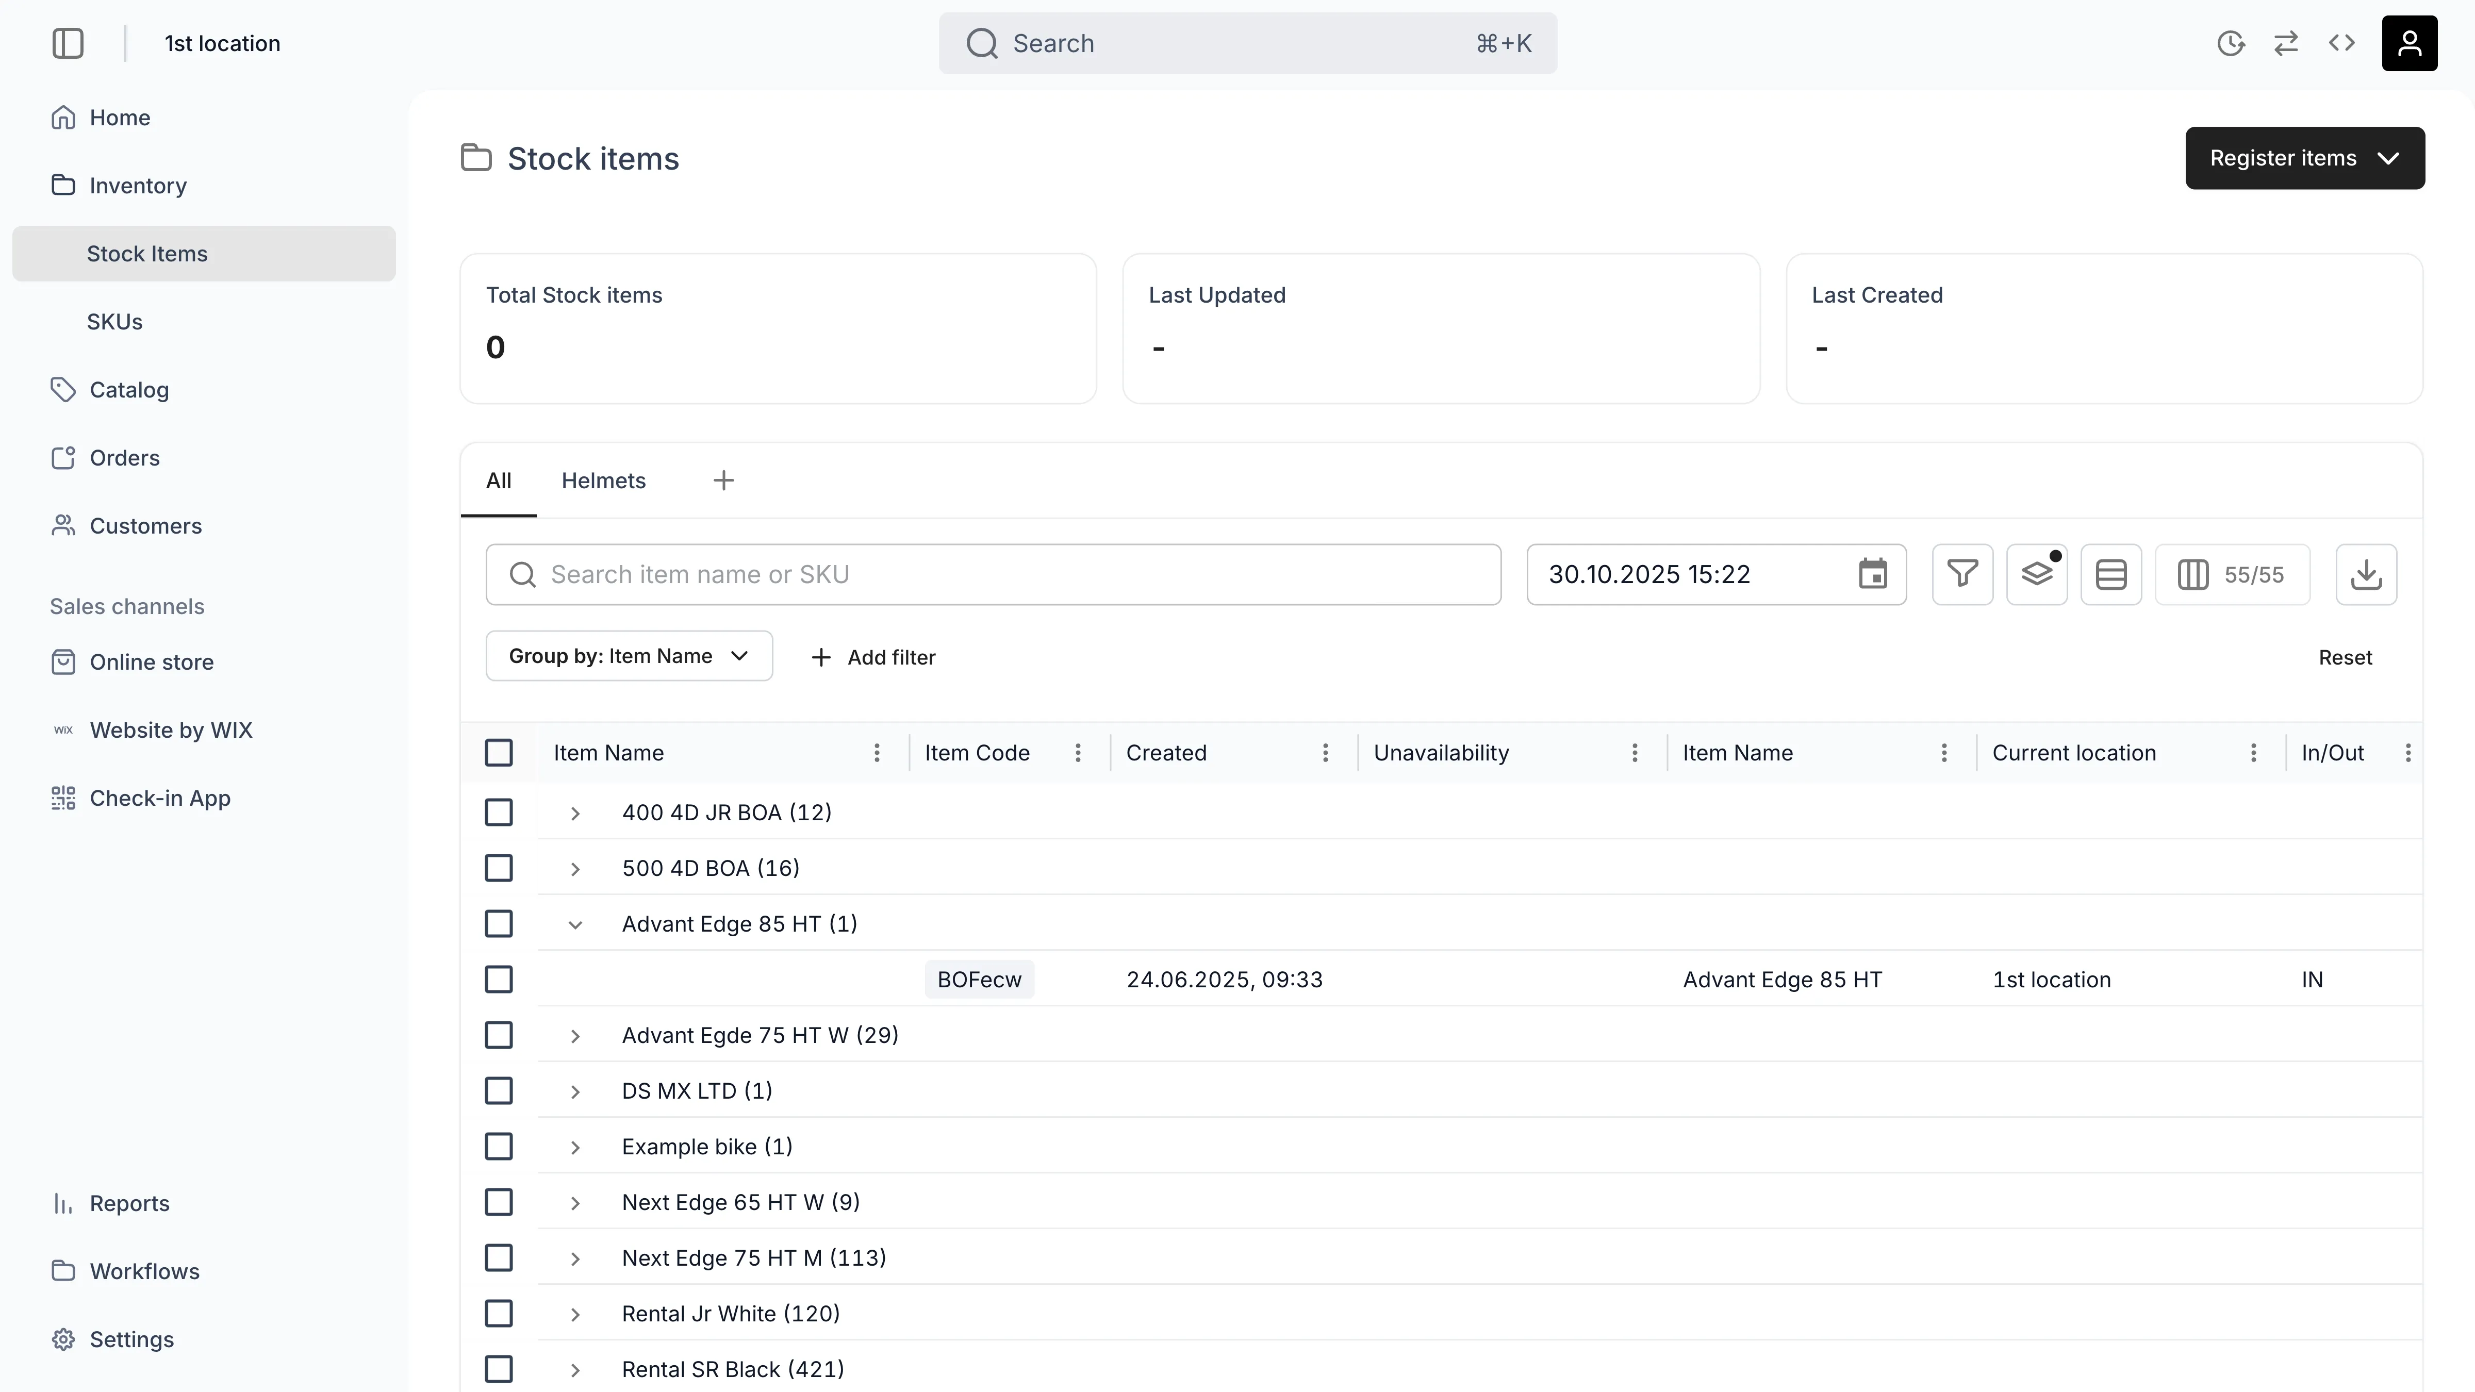Open the Created column menu
Viewport: 2475px width, 1392px height.
(1325, 753)
